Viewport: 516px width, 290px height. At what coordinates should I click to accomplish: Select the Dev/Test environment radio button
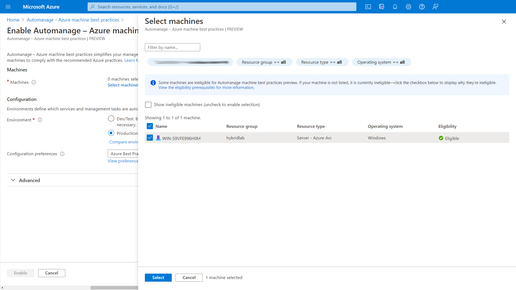click(111, 118)
